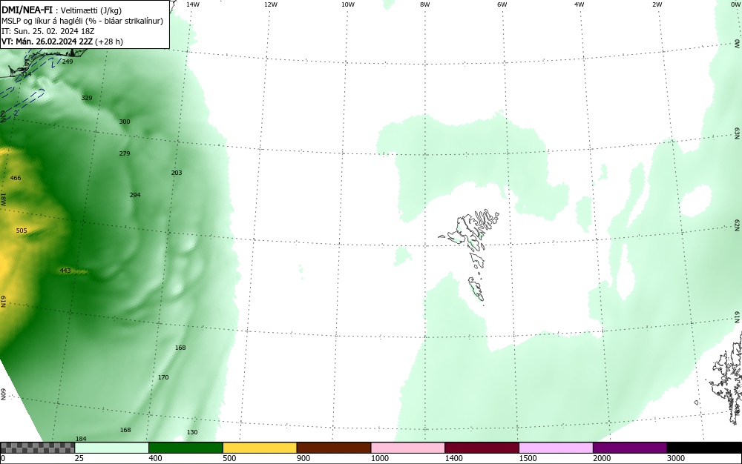Select the '203' CAPE value on map
The width and height of the screenshot is (742, 464).
177,173
